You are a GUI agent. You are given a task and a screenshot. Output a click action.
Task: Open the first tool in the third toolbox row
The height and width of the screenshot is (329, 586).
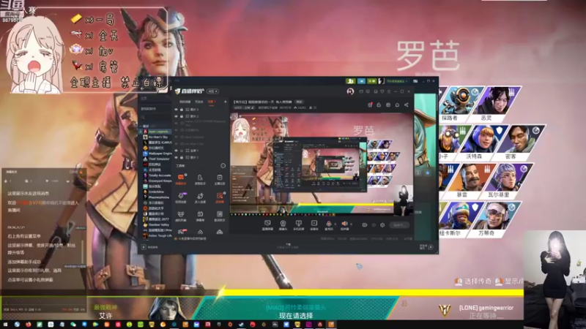181,216
